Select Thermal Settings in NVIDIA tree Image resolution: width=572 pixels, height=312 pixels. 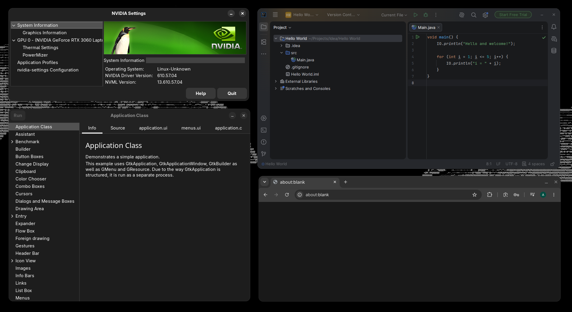(41, 48)
